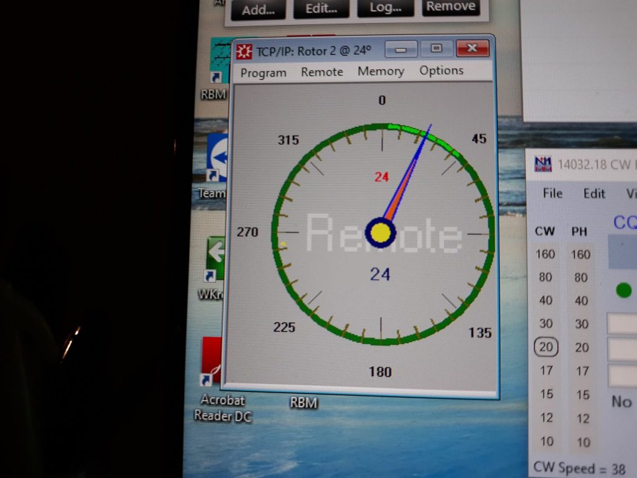Select 160 in the PH band column
Viewport: 637px width, 478px height.
coord(580,255)
